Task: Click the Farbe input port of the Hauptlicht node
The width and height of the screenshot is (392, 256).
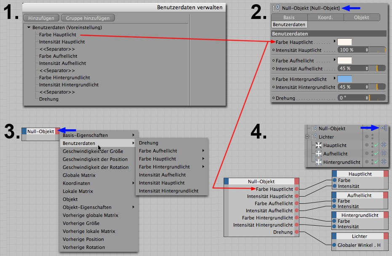Action: point(334,180)
